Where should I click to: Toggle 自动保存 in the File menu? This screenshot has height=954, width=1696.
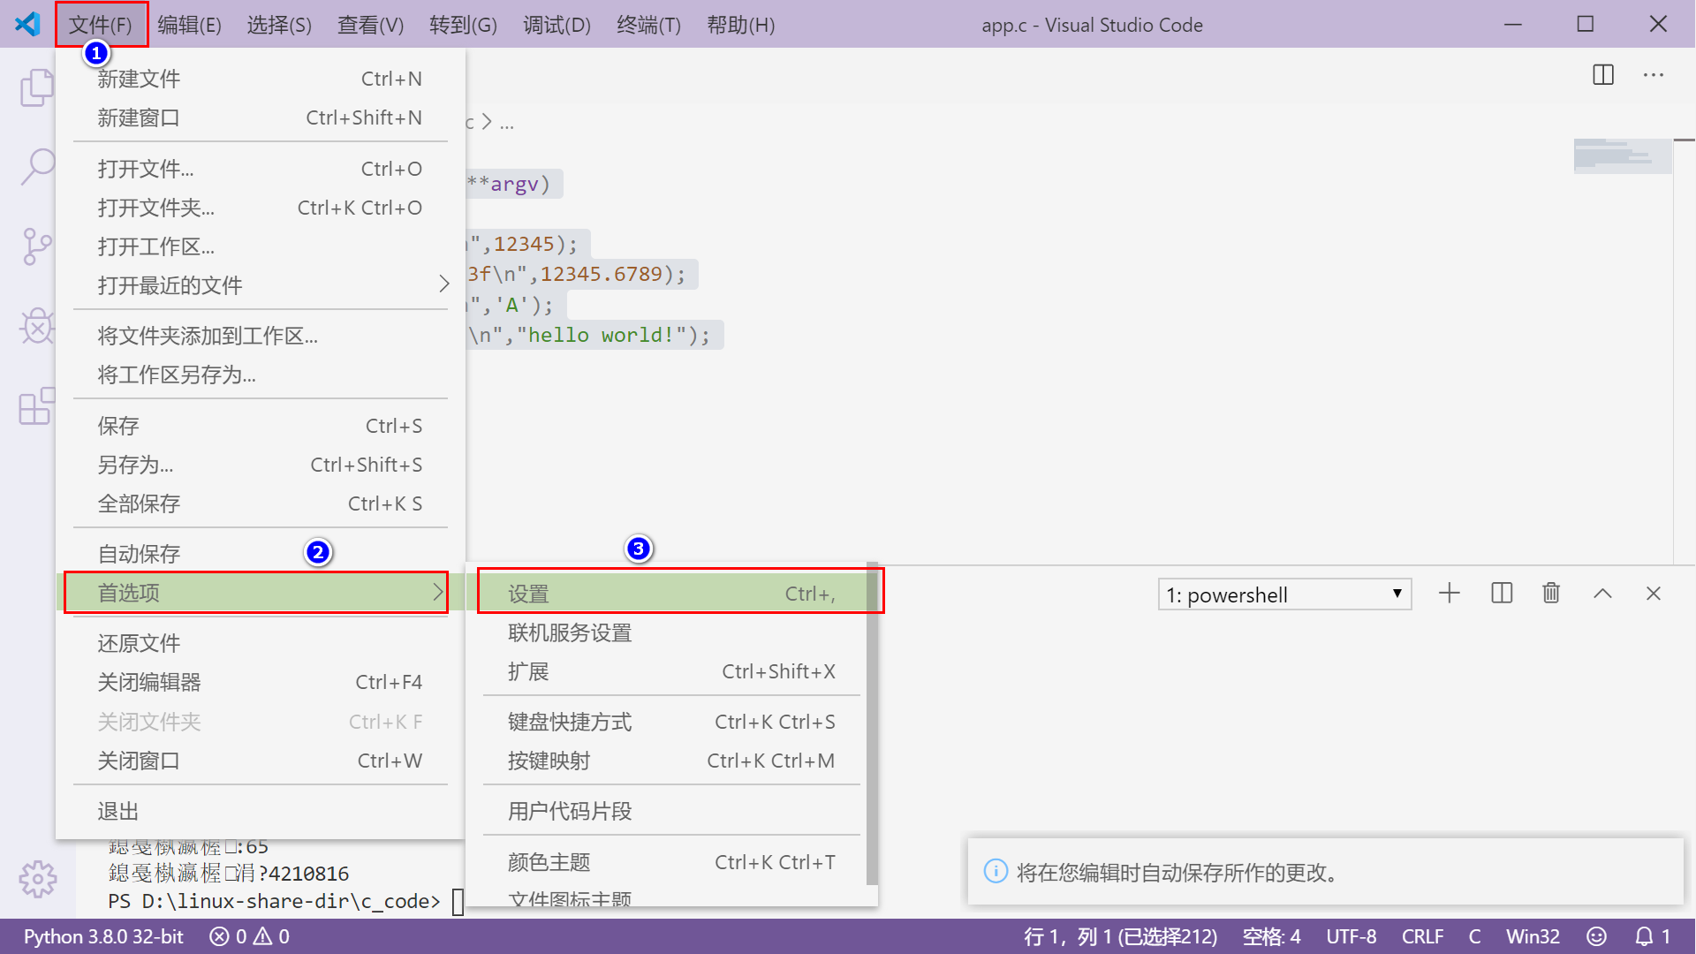click(139, 554)
